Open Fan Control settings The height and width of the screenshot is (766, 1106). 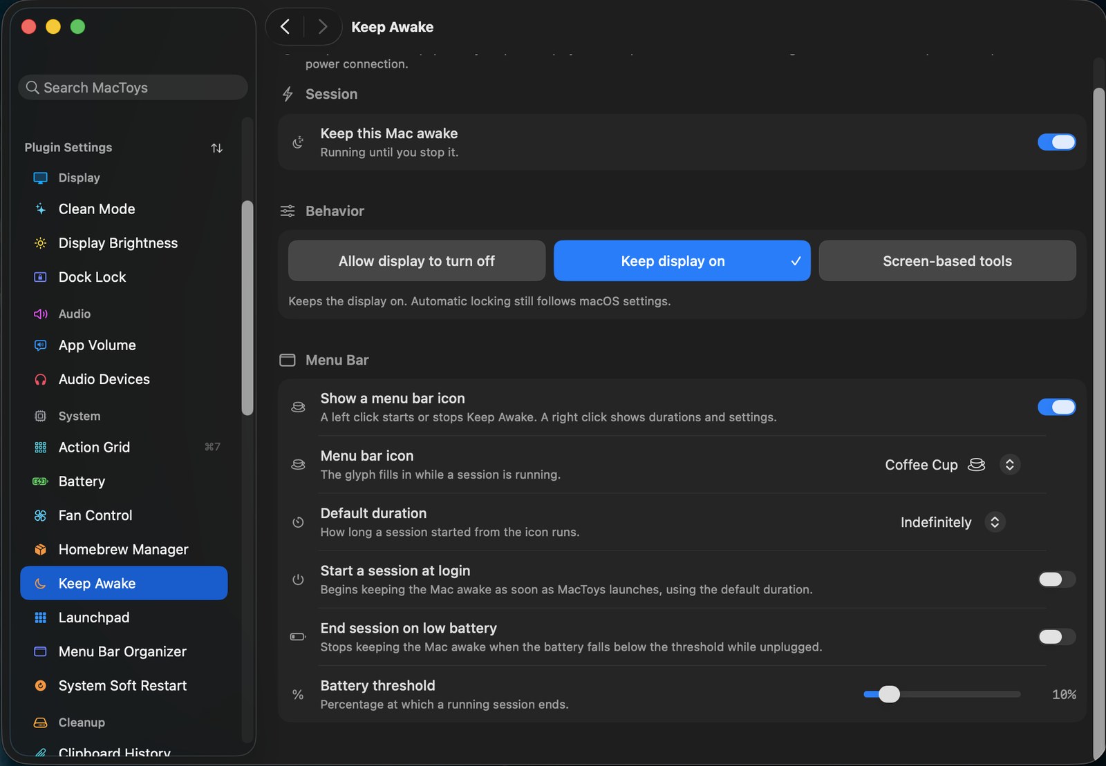[x=124, y=515]
